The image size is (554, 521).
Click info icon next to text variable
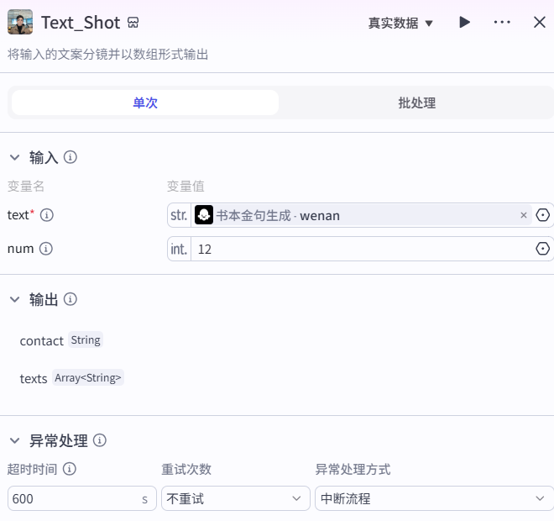click(47, 215)
